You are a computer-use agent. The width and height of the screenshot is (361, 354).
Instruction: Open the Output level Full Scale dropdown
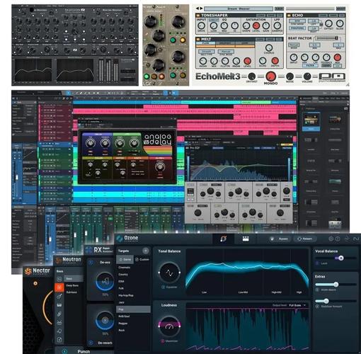point(297,305)
